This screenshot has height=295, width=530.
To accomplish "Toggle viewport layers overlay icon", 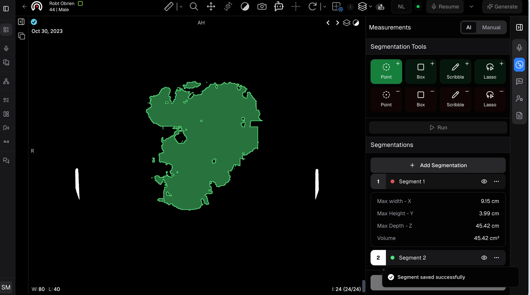I will click(347, 23).
